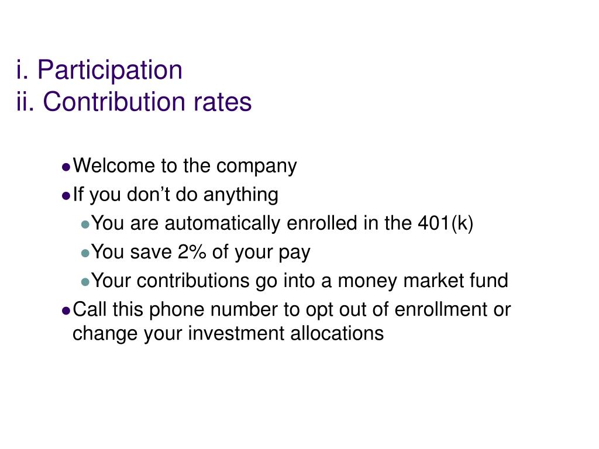This screenshot has height=449, width=599.
Task: Click the word 'rates' in the heading
Action: (223, 102)
